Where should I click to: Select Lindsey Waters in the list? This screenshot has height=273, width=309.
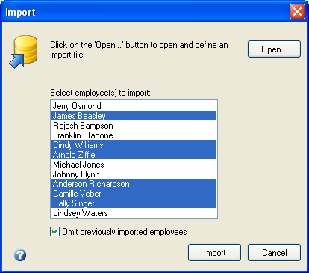pos(134,213)
